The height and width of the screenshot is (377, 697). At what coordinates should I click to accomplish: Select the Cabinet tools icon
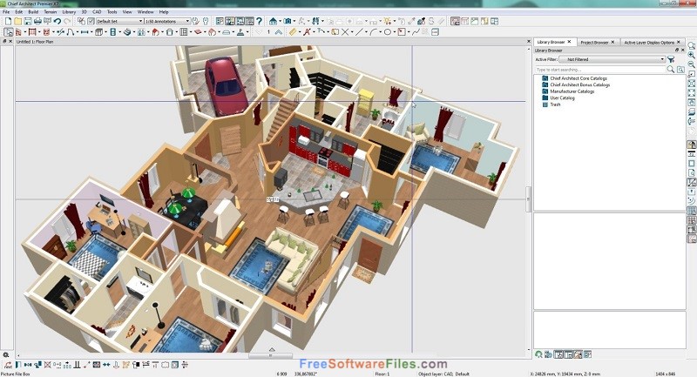[x=98, y=32]
